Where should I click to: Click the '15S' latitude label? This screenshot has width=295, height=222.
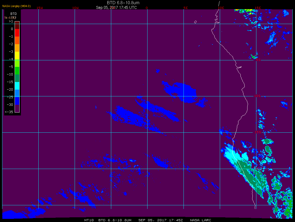coord(258,132)
